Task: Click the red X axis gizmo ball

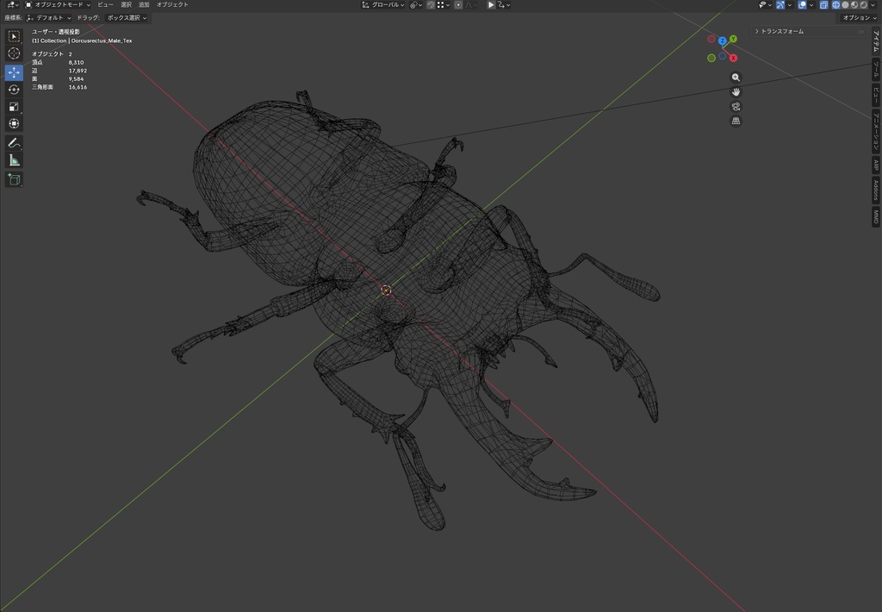Action: tap(734, 58)
